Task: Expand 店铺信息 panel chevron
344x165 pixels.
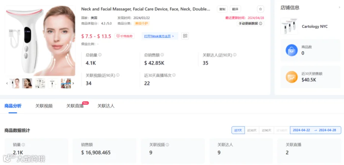Action: pos(340,8)
